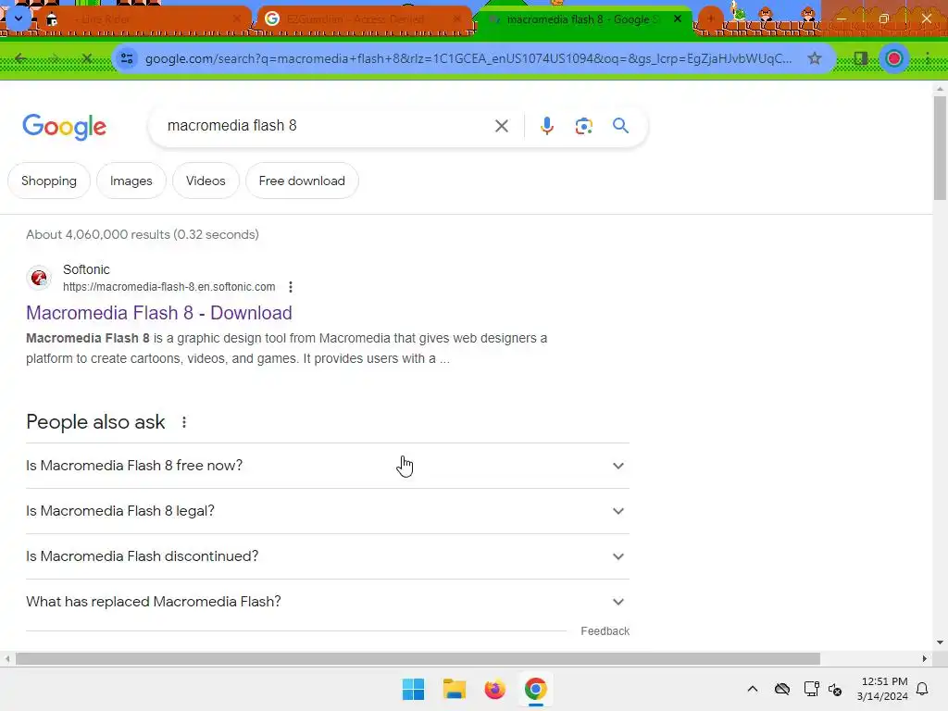The image size is (948, 711).
Task: Click the horizontal scrollbar thumb
Action: (x=418, y=658)
